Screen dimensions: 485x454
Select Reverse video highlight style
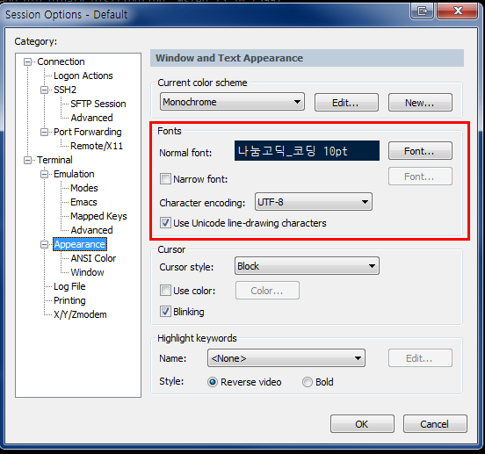tap(213, 382)
